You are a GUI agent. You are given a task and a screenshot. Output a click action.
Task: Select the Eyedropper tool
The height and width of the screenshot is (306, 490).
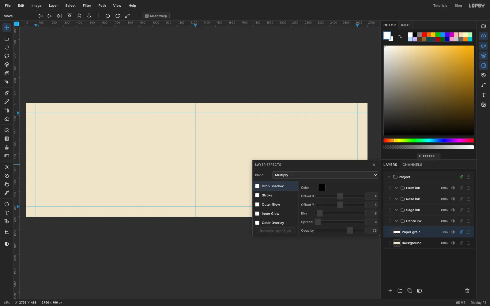[7, 193]
